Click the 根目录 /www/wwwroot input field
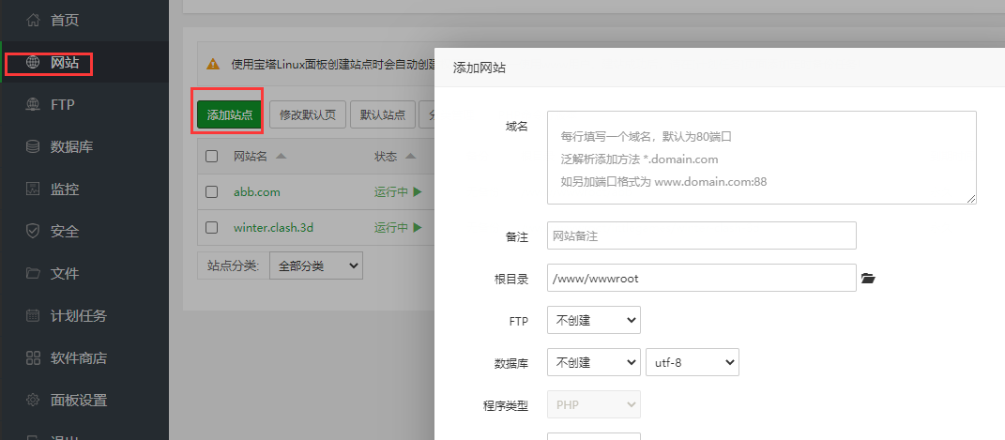This screenshot has width=1005, height=440. (702, 278)
